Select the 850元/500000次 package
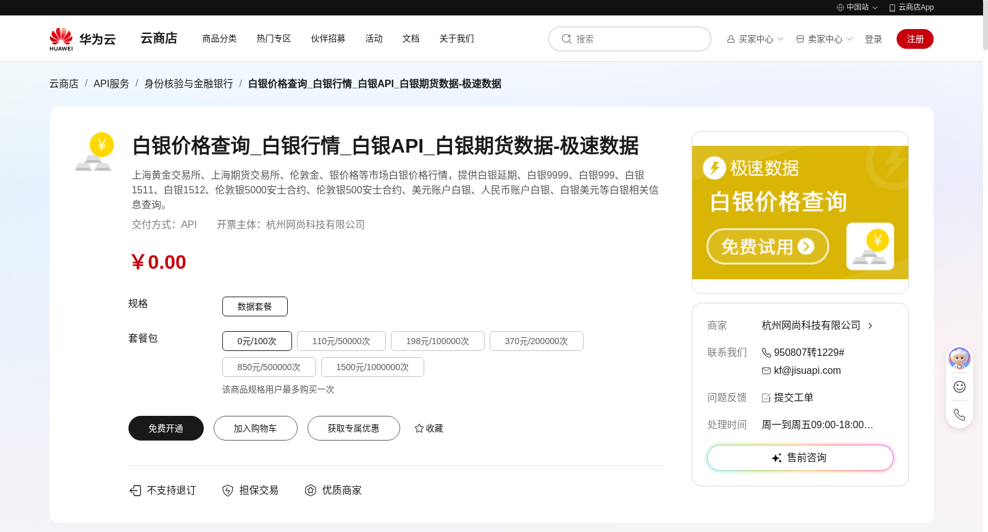 (269, 367)
